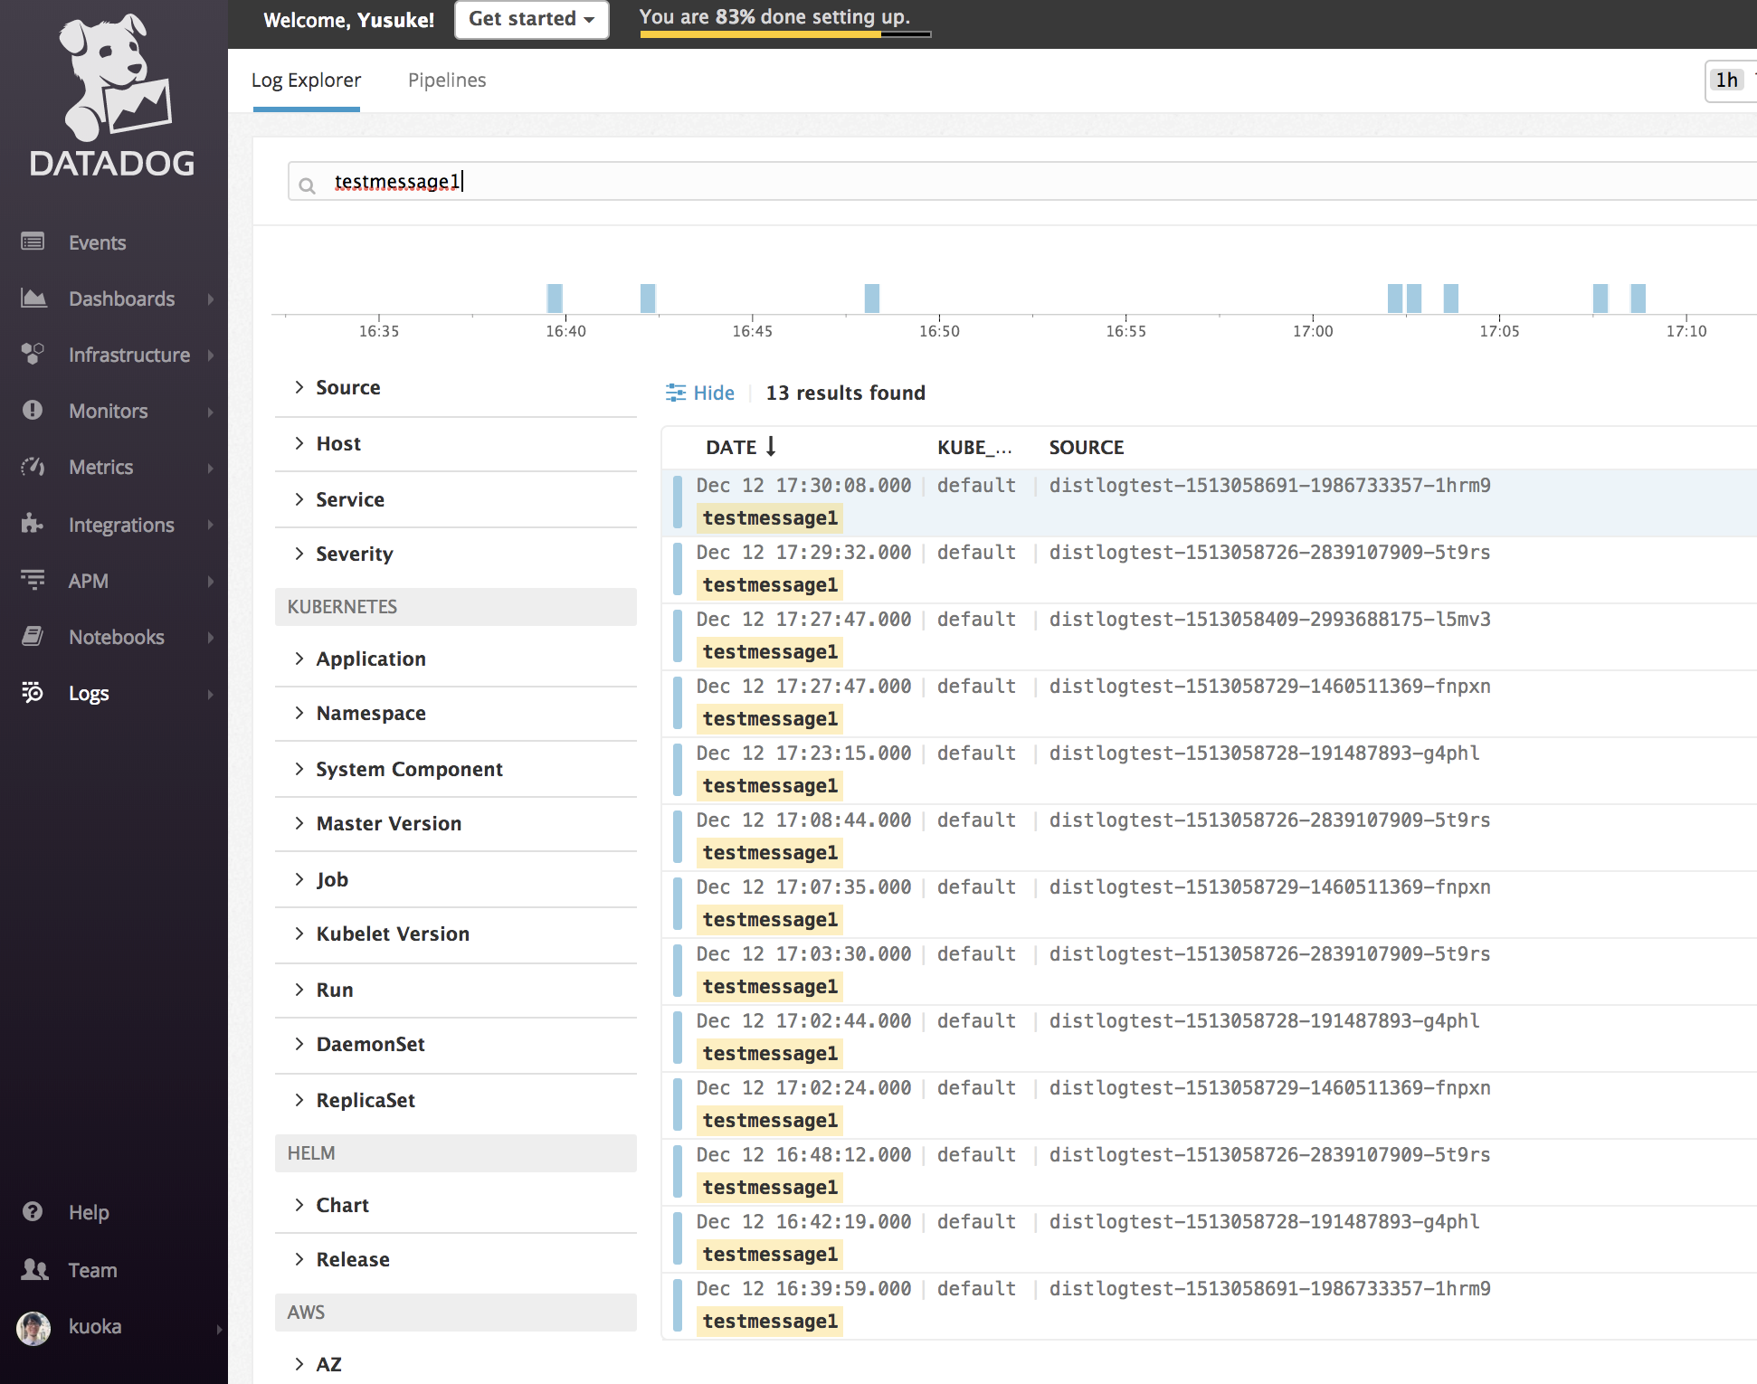
Task: Click the Infrastructure hexagons icon
Action: point(33,354)
